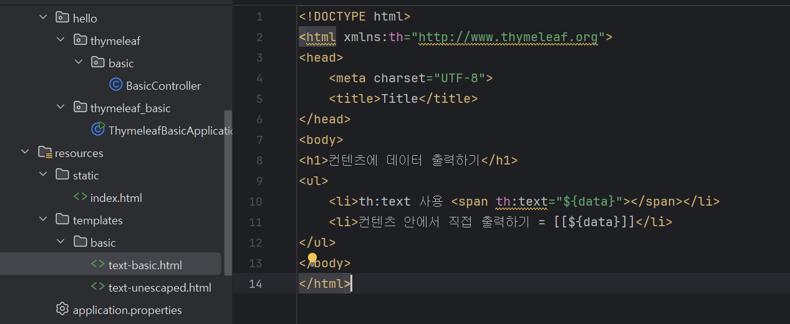Place cursor on <!DOCTYPE html> text

(x=355, y=16)
